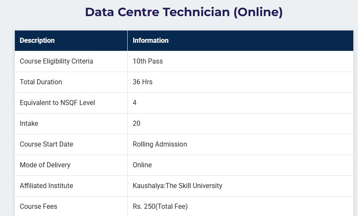Select the Course Fees label
The height and width of the screenshot is (216, 358).
(x=39, y=206)
